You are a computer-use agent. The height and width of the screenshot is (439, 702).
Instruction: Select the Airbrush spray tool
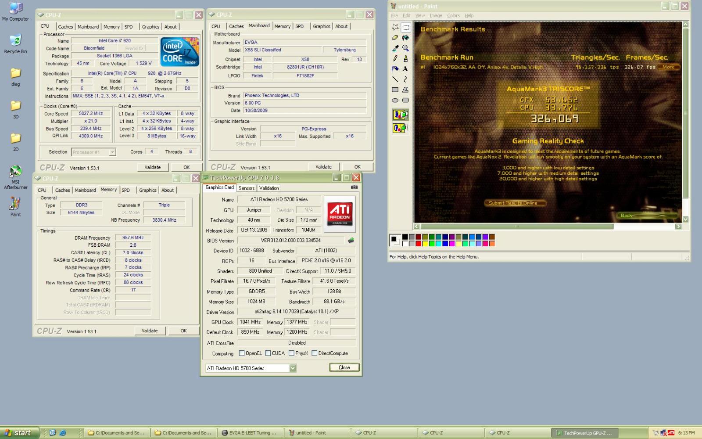coord(395,68)
